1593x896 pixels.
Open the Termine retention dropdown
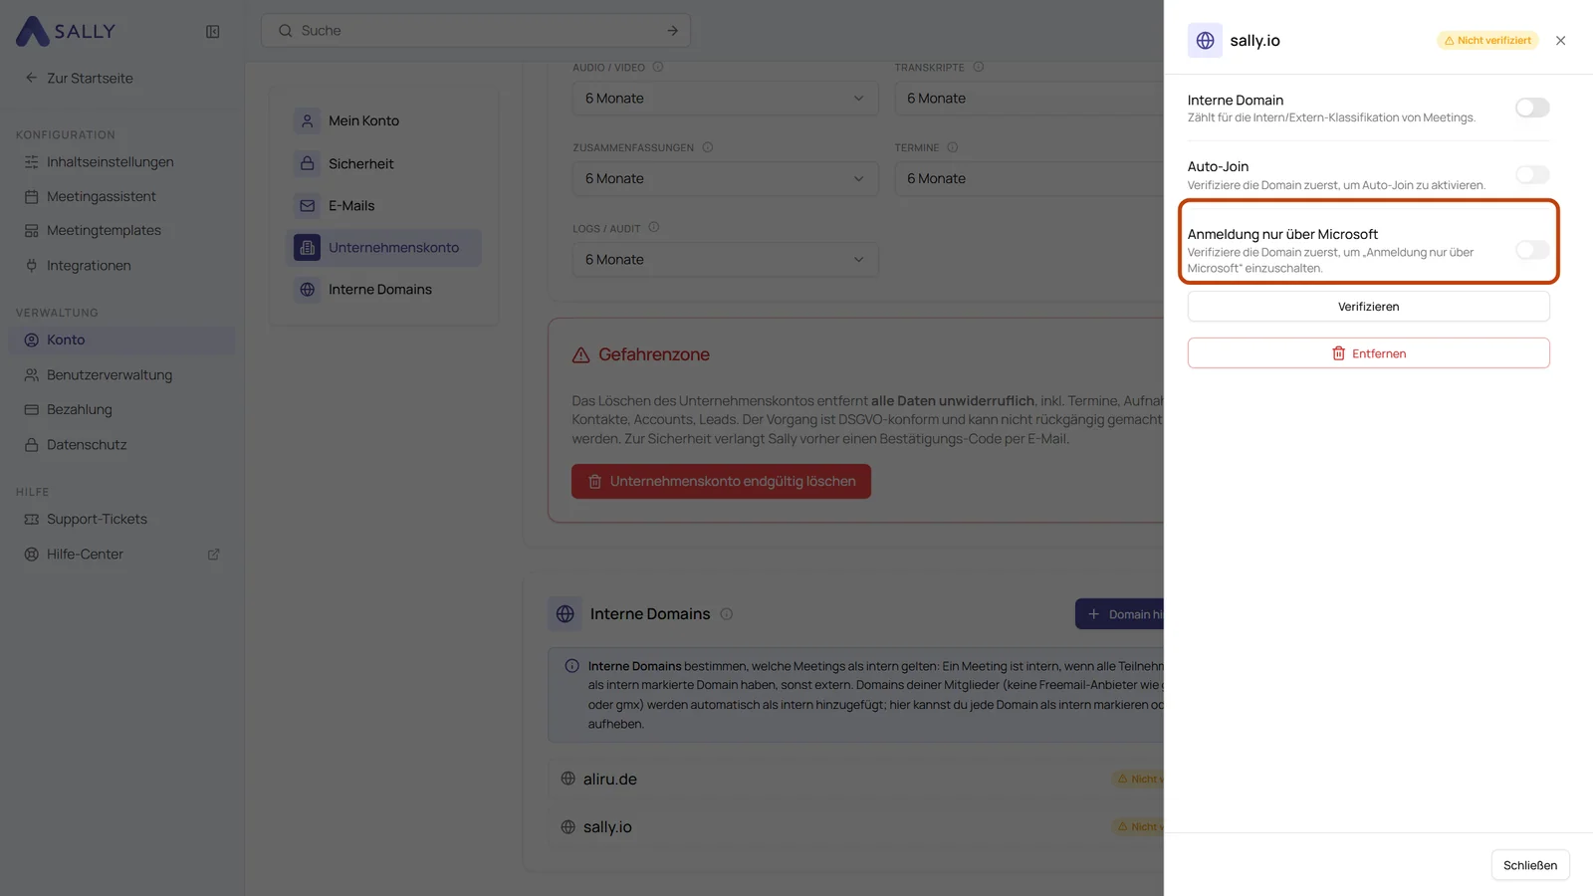[1028, 179]
